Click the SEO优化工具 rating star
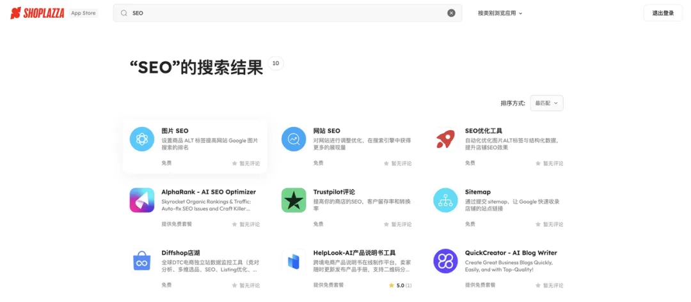This screenshot has width=691, height=302. point(537,163)
